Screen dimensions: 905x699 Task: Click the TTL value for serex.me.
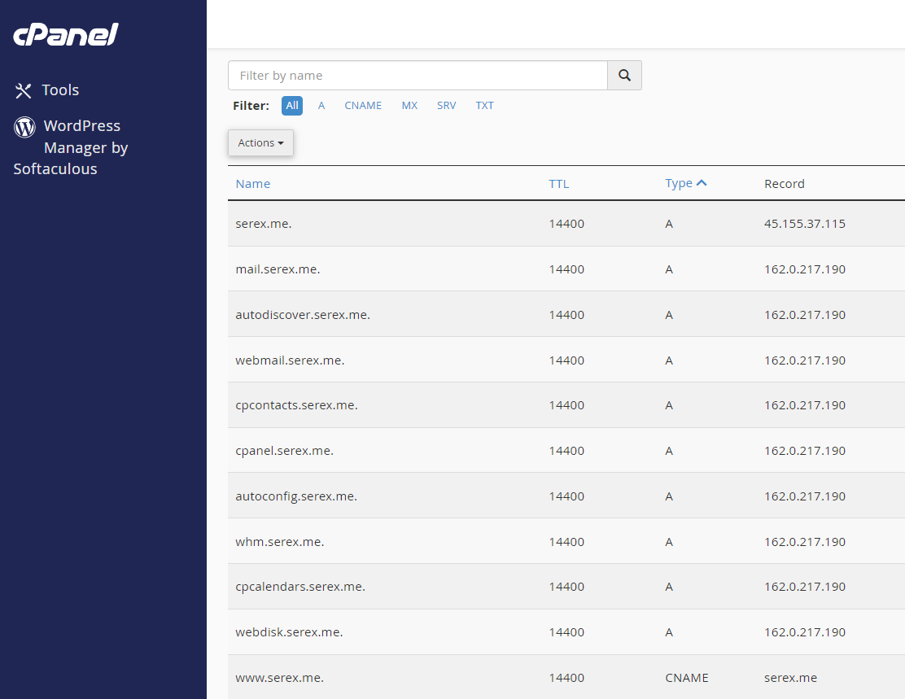566,224
